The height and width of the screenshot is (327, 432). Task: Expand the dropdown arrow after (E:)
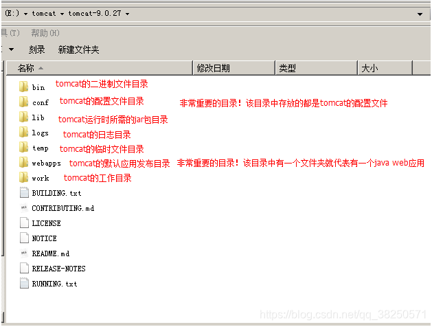25,14
